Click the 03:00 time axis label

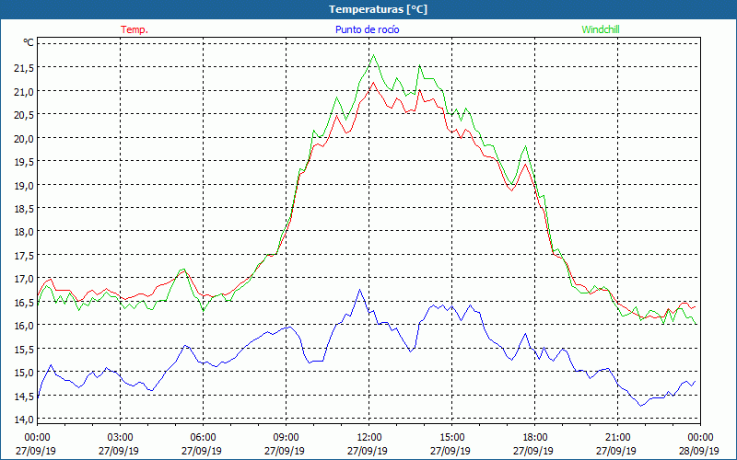(x=121, y=438)
